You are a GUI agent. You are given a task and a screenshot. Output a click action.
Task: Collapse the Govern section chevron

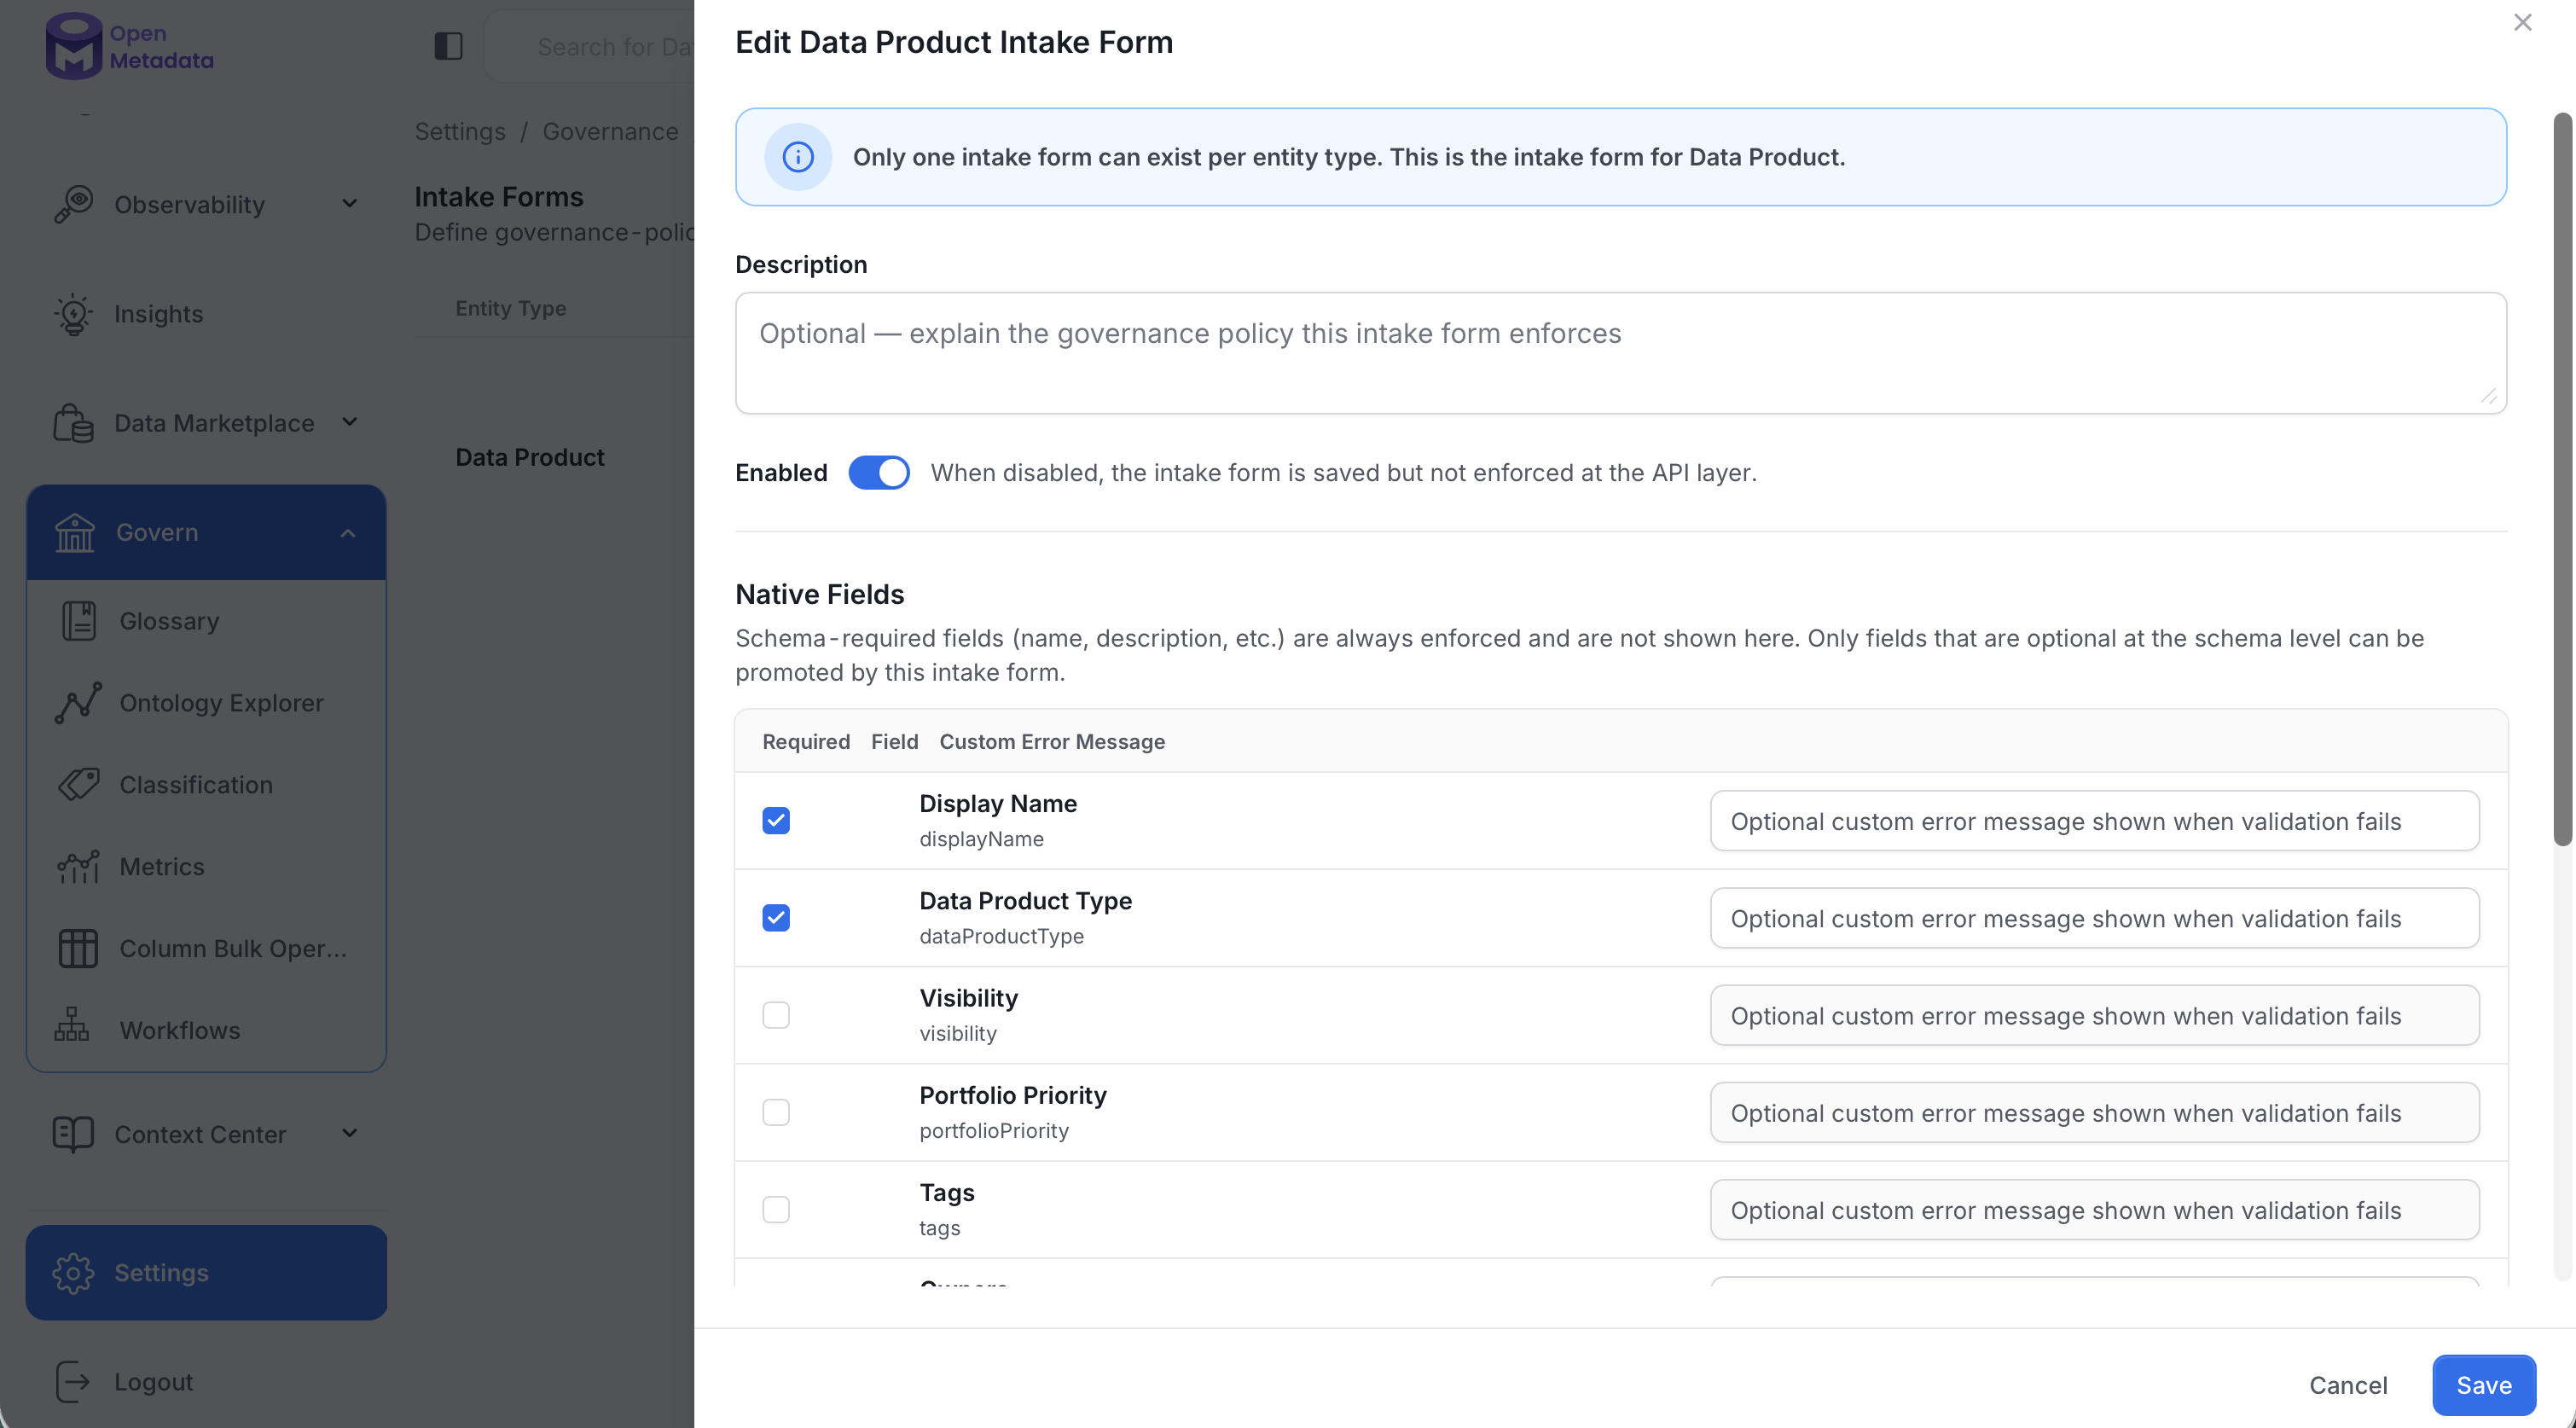click(348, 533)
